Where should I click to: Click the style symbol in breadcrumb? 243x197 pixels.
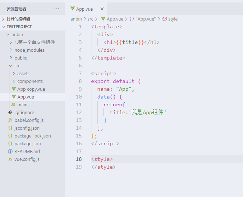173,19
